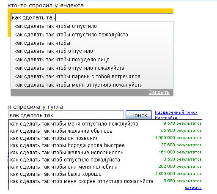Open the 'Настройки' link
The width and height of the screenshot is (217, 194).
tap(166, 117)
